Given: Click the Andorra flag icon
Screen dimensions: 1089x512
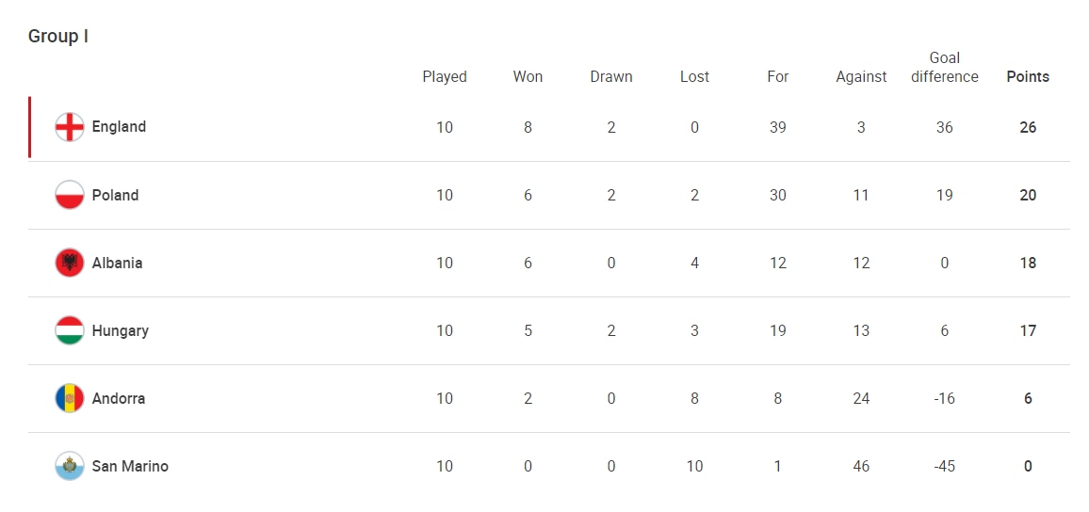Looking at the screenshot, I should coord(70,398).
